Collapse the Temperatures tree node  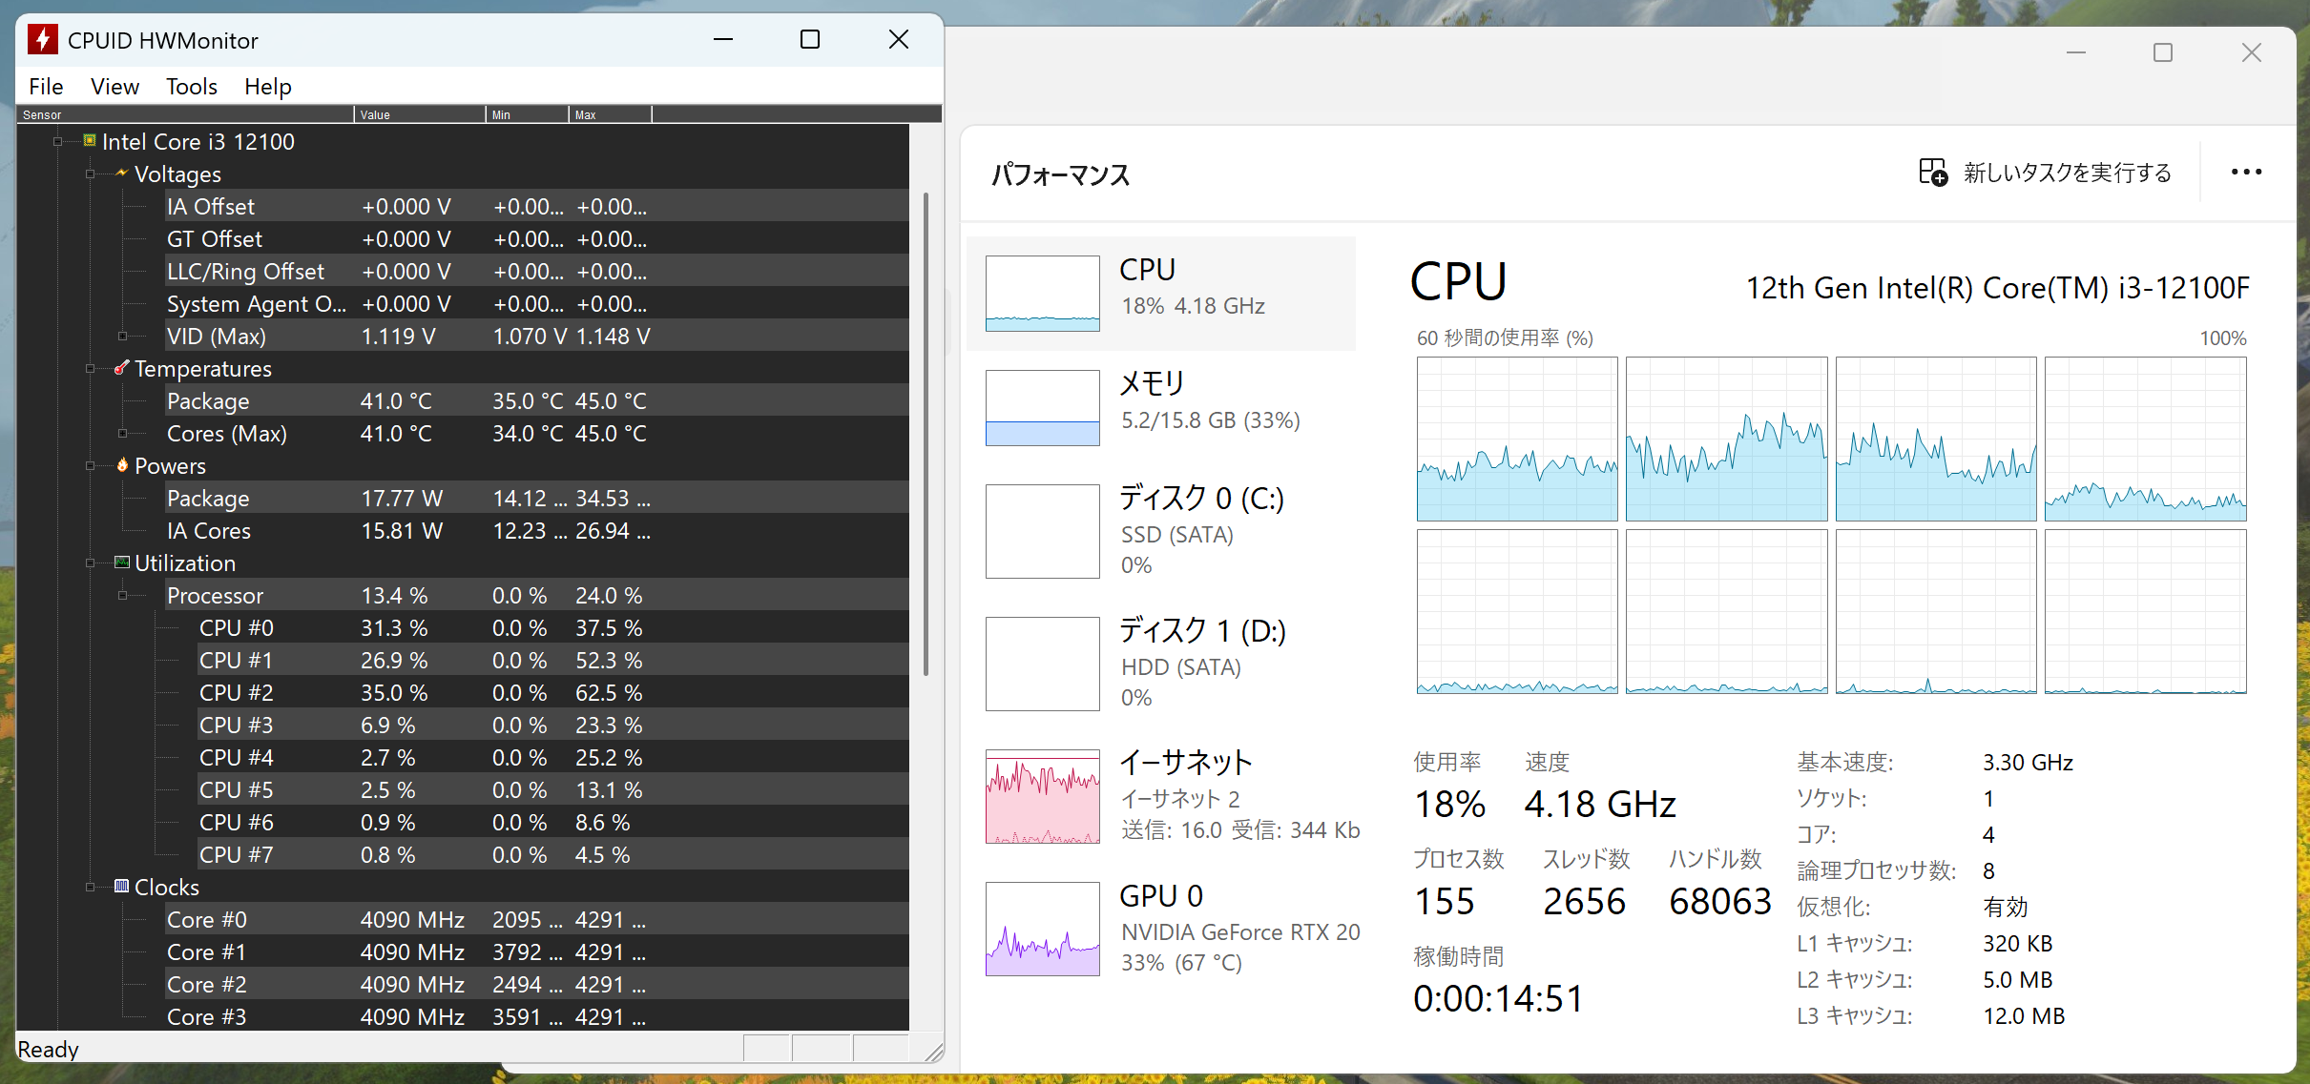tap(91, 369)
